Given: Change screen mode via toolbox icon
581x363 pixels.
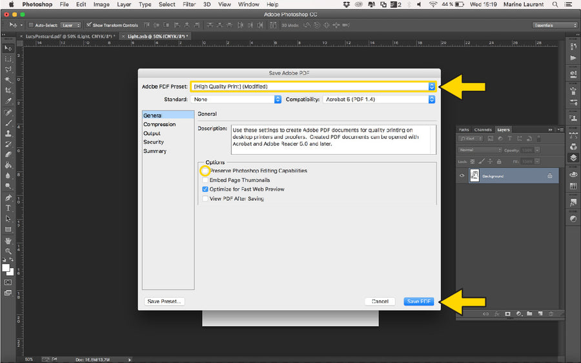Looking at the screenshot, I should (x=8, y=293).
